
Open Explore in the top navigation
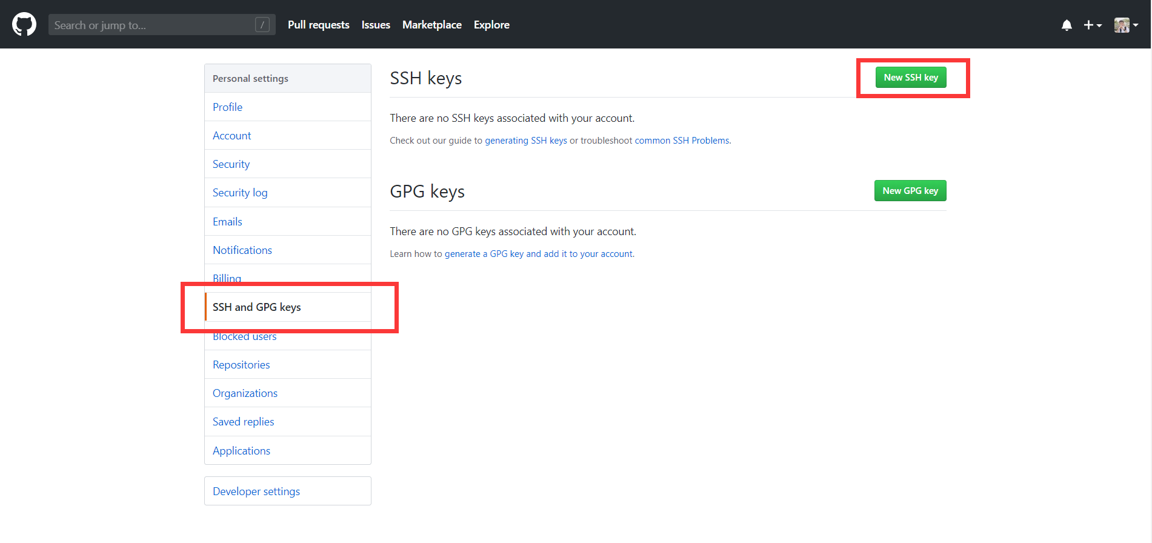click(x=491, y=25)
